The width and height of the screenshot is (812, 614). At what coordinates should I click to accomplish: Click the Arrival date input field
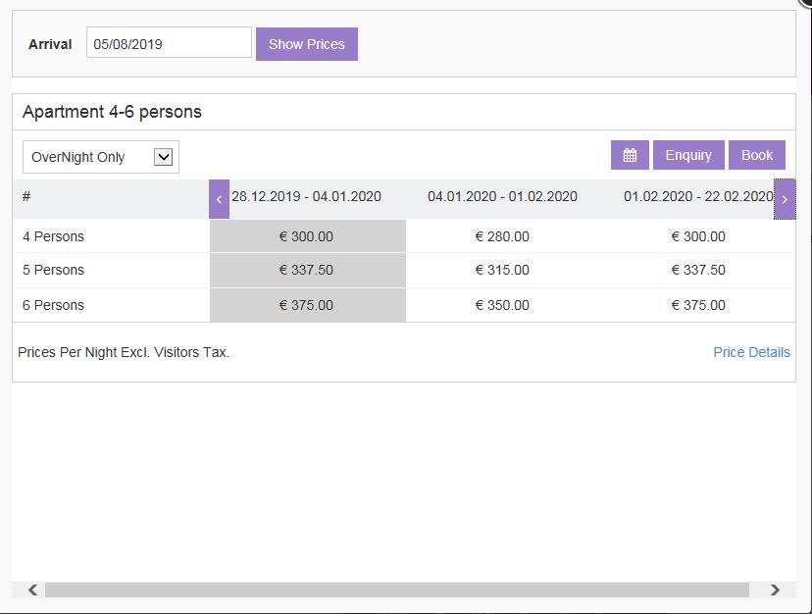point(169,42)
